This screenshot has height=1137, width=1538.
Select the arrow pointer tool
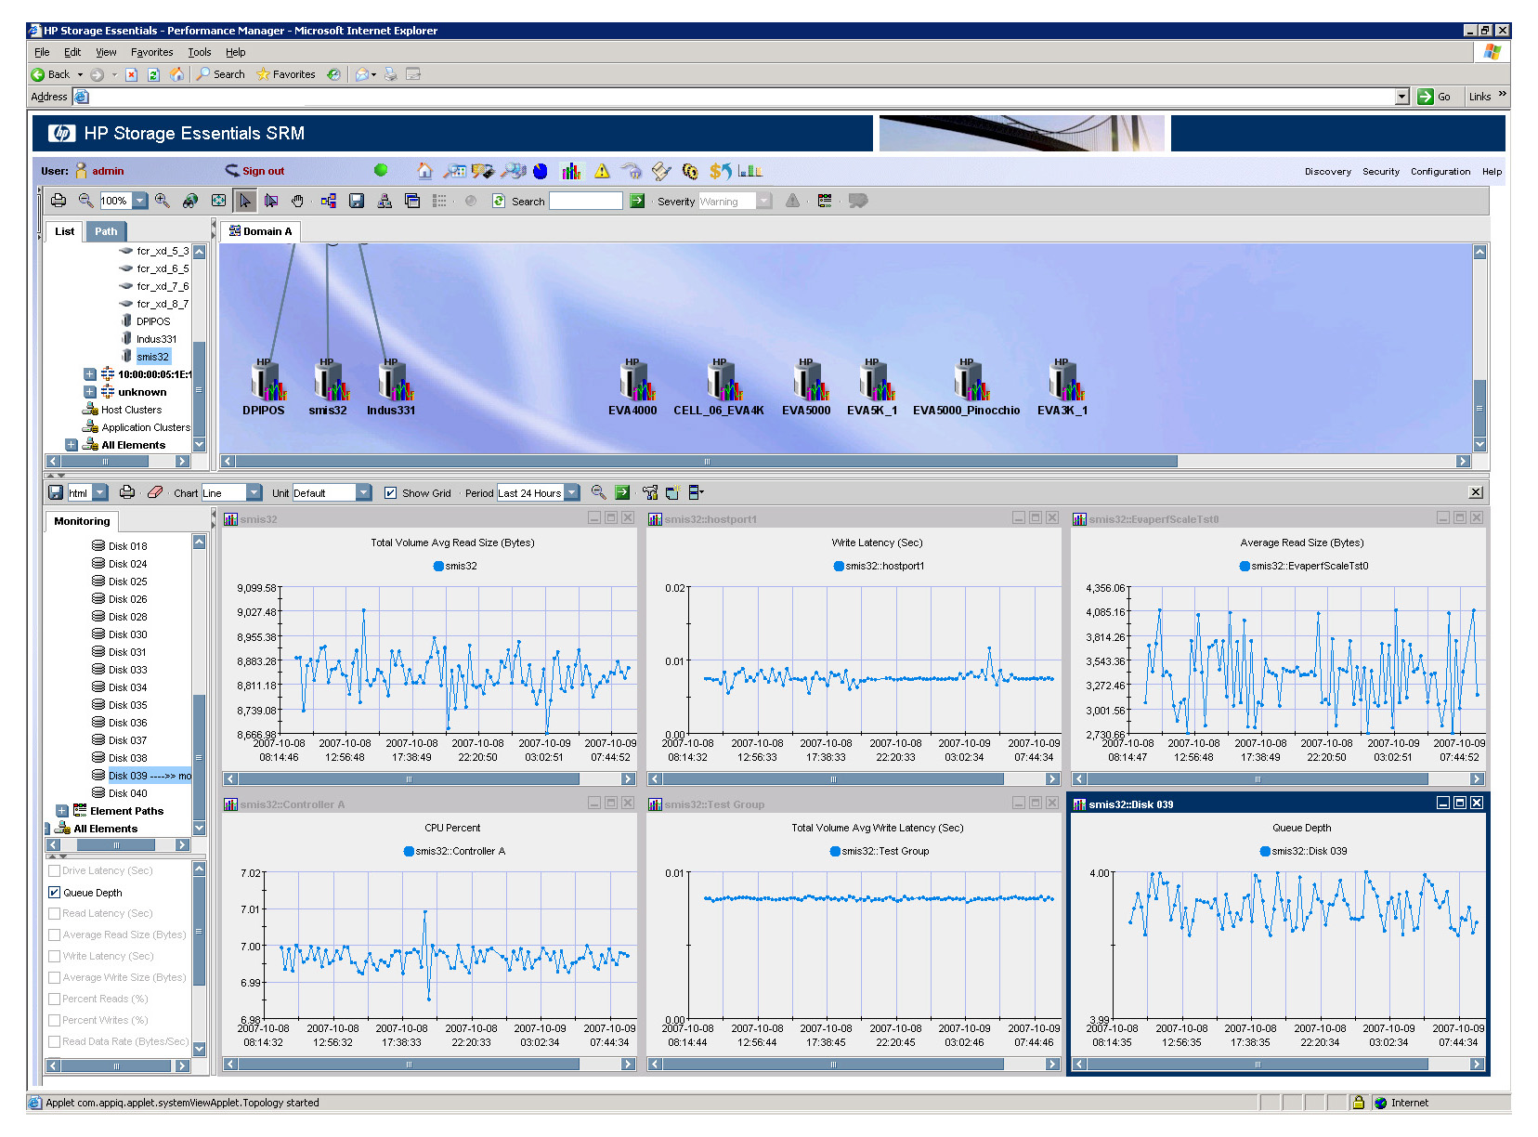245,201
